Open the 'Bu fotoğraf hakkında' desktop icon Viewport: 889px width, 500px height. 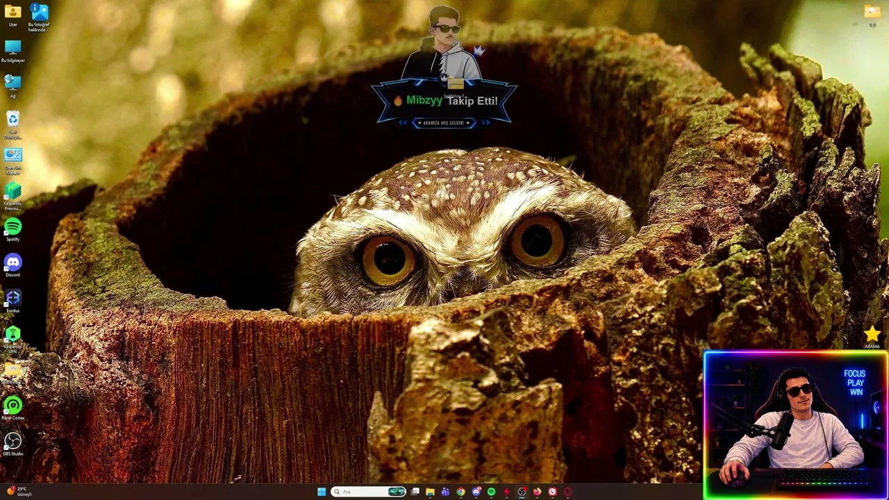(39, 18)
